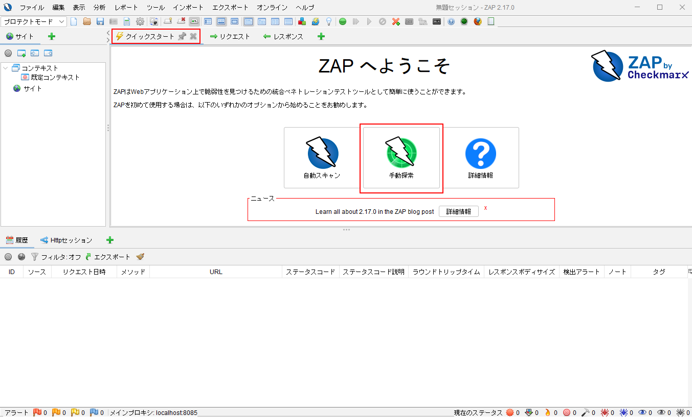Click the notepad report icon in toolbar
Image resolution: width=692 pixels, height=417 pixels.
[490, 21]
